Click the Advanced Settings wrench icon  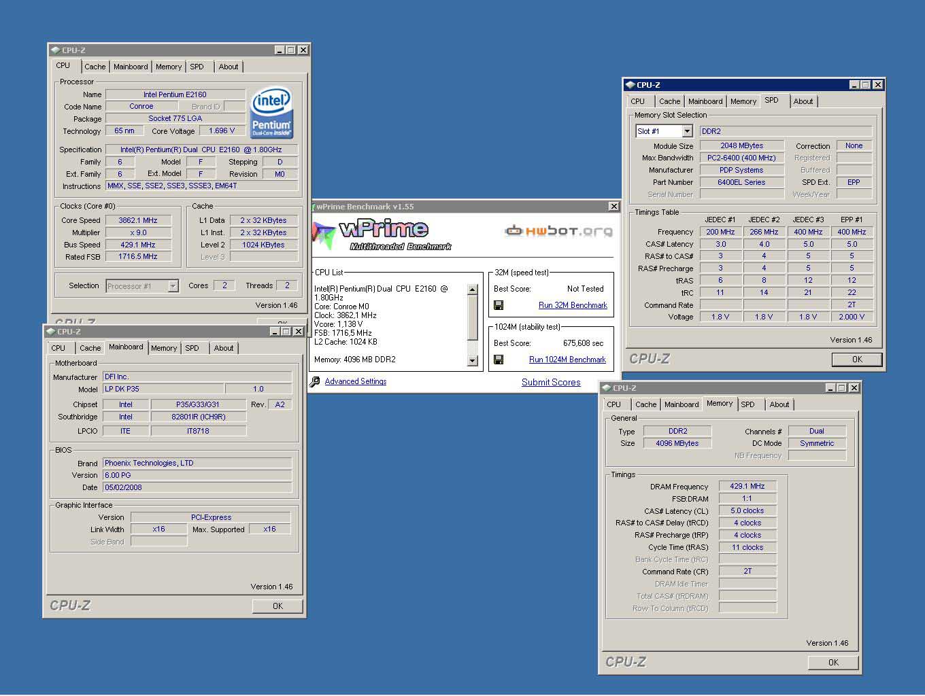[315, 382]
